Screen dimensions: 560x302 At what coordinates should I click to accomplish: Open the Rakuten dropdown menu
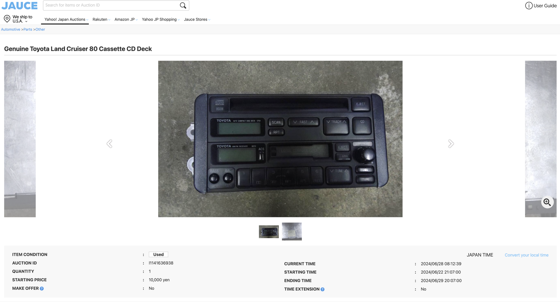pos(101,20)
